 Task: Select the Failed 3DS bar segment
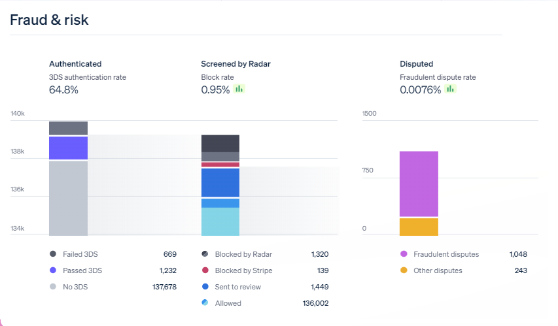click(x=68, y=128)
